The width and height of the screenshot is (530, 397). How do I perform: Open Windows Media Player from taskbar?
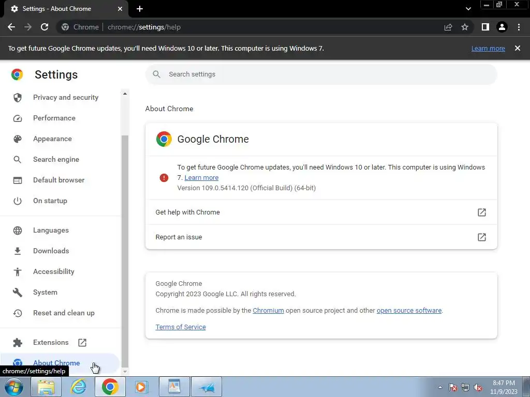tap(141, 387)
